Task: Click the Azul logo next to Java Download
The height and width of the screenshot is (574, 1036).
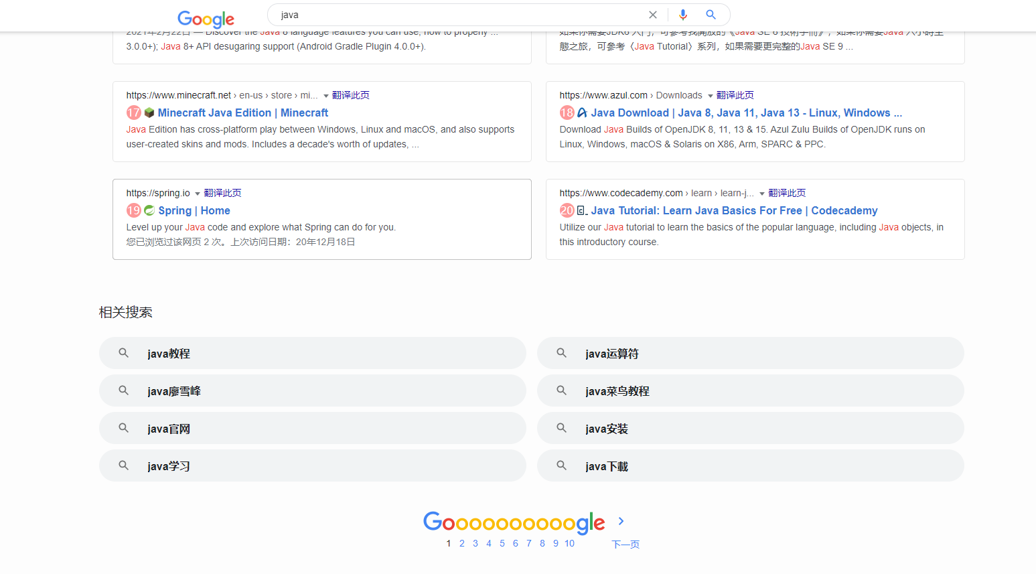Action: 581,112
